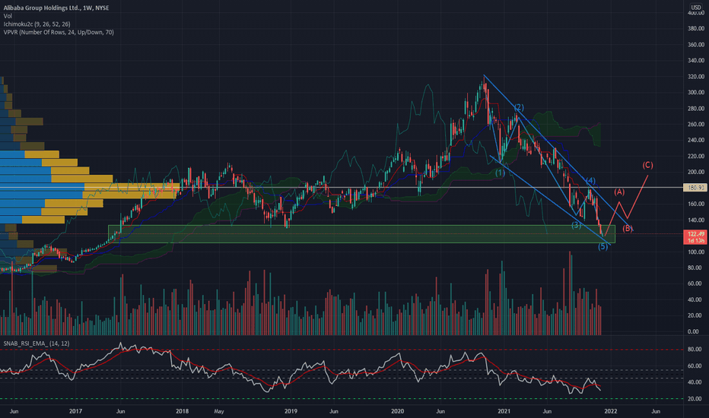This screenshot has height=418, width=709.
Task: Click the May time axis label
Action: click(x=219, y=411)
